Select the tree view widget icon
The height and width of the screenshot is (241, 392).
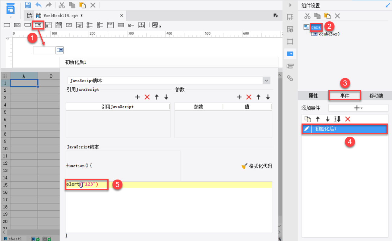pyautogui.click(x=142, y=25)
